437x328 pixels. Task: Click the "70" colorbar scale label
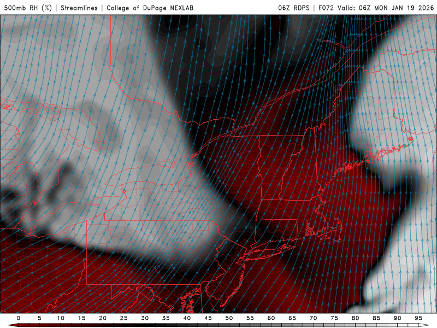[313, 318]
